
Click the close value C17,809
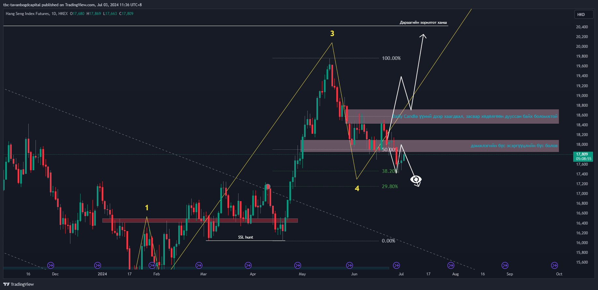[x=126, y=14]
